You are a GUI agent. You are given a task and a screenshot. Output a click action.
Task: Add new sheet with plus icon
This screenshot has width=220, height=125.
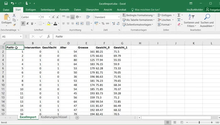(77, 117)
